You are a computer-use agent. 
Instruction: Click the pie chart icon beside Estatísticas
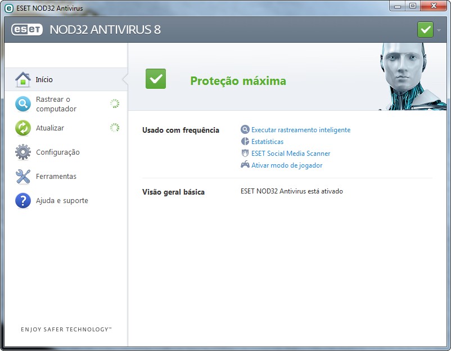(x=245, y=141)
